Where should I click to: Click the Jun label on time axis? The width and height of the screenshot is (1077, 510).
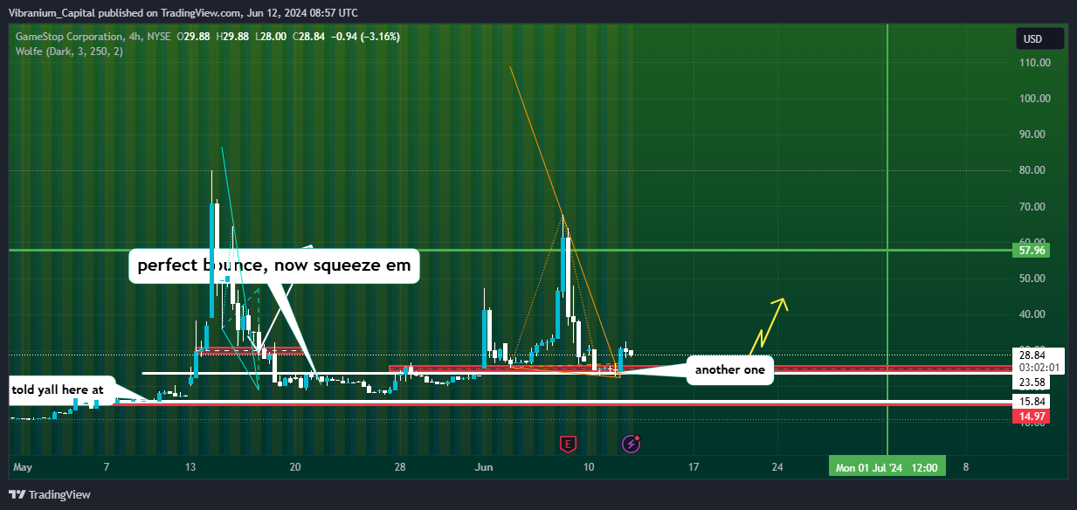(x=483, y=467)
